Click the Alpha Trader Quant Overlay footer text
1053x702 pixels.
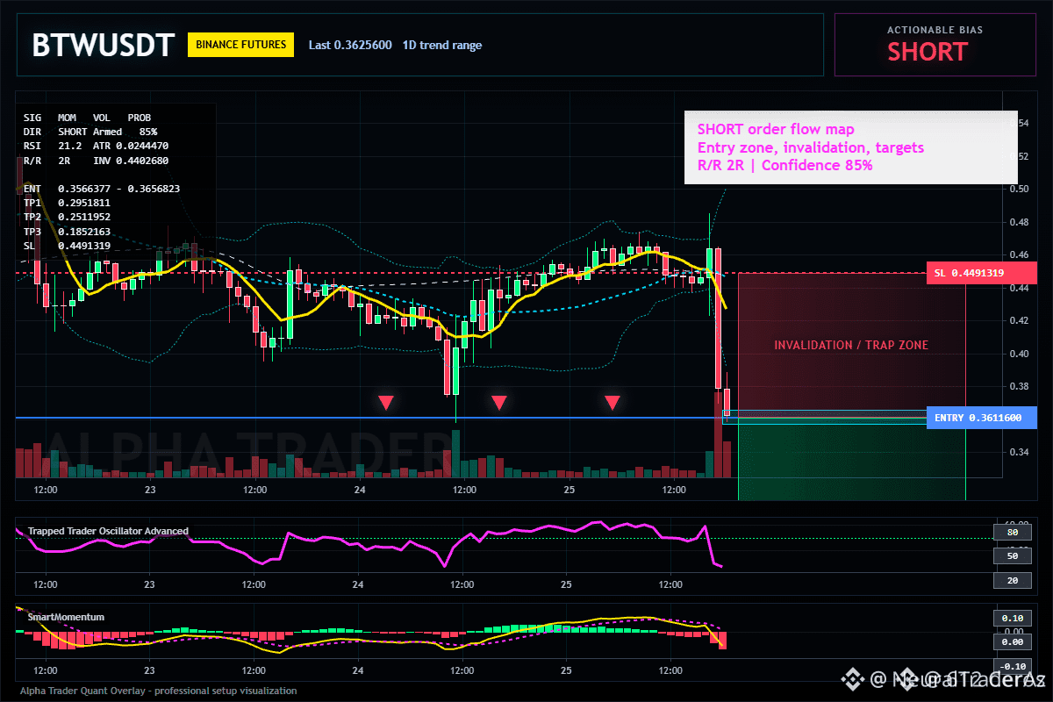tap(159, 691)
